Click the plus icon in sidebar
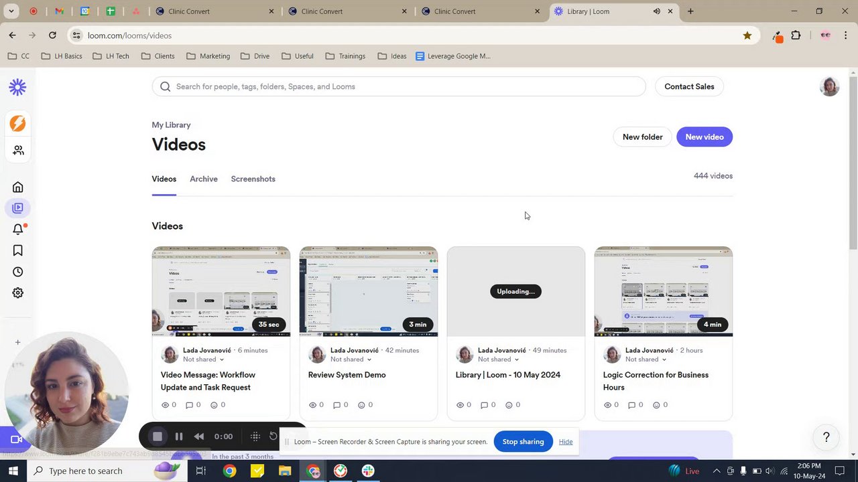858x482 pixels. [x=18, y=342]
